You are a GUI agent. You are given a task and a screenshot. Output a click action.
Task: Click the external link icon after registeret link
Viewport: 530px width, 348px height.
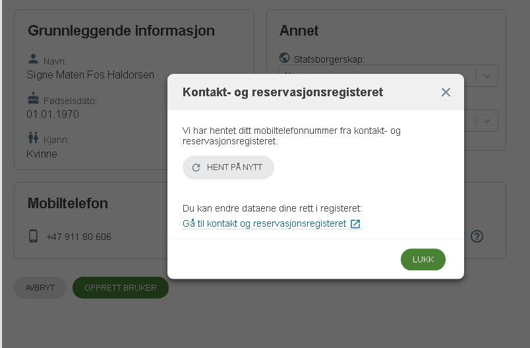[355, 223]
